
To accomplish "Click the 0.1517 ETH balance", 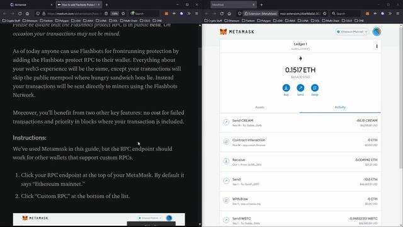I will [x=300, y=70].
